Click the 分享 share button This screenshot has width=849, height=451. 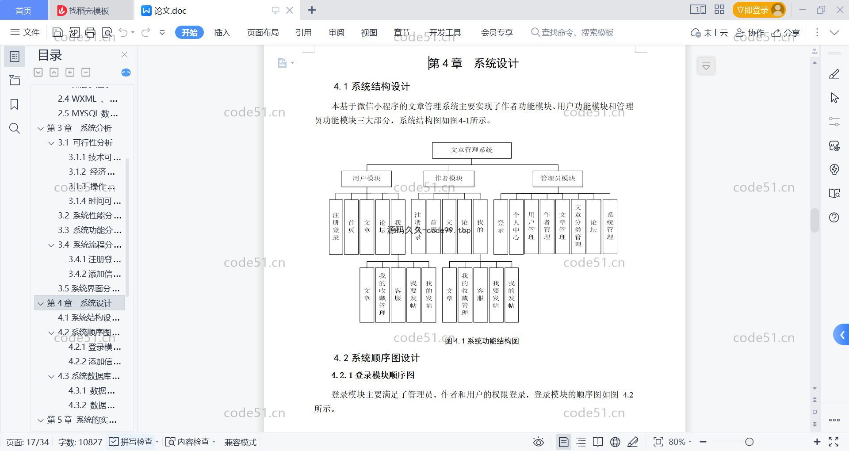786,33
